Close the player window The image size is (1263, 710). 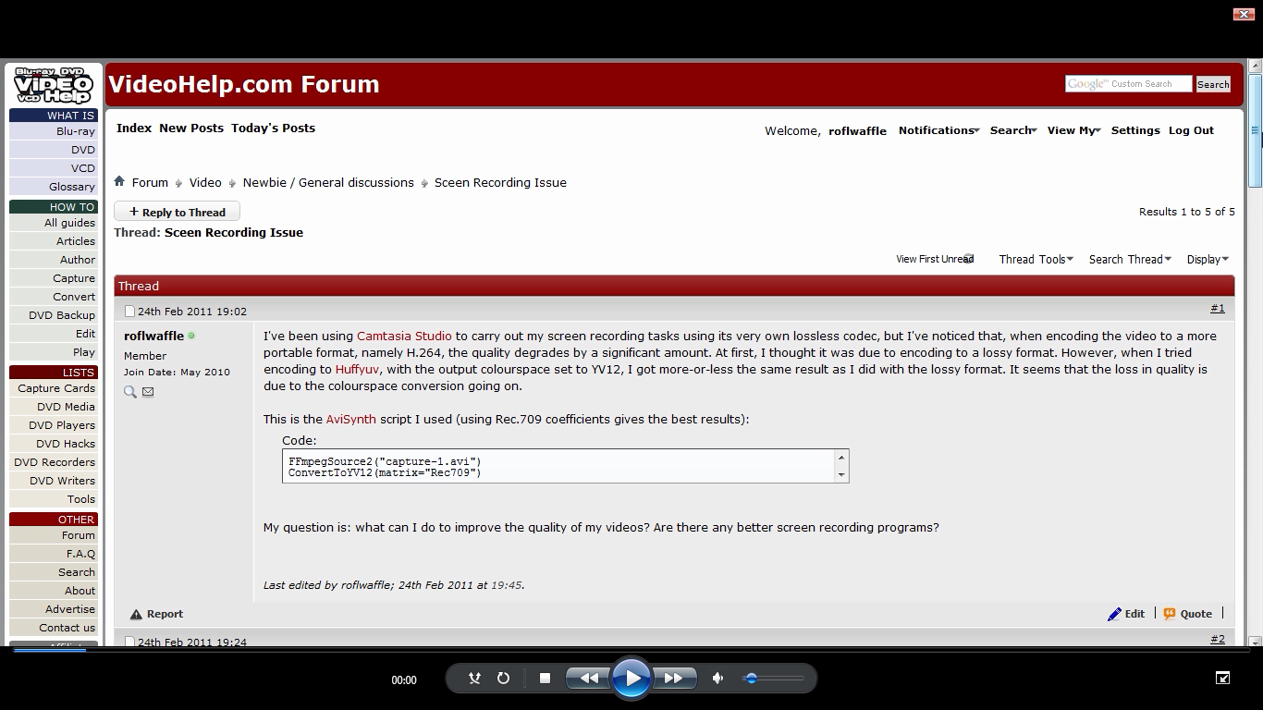click(x=1244, y=14)
